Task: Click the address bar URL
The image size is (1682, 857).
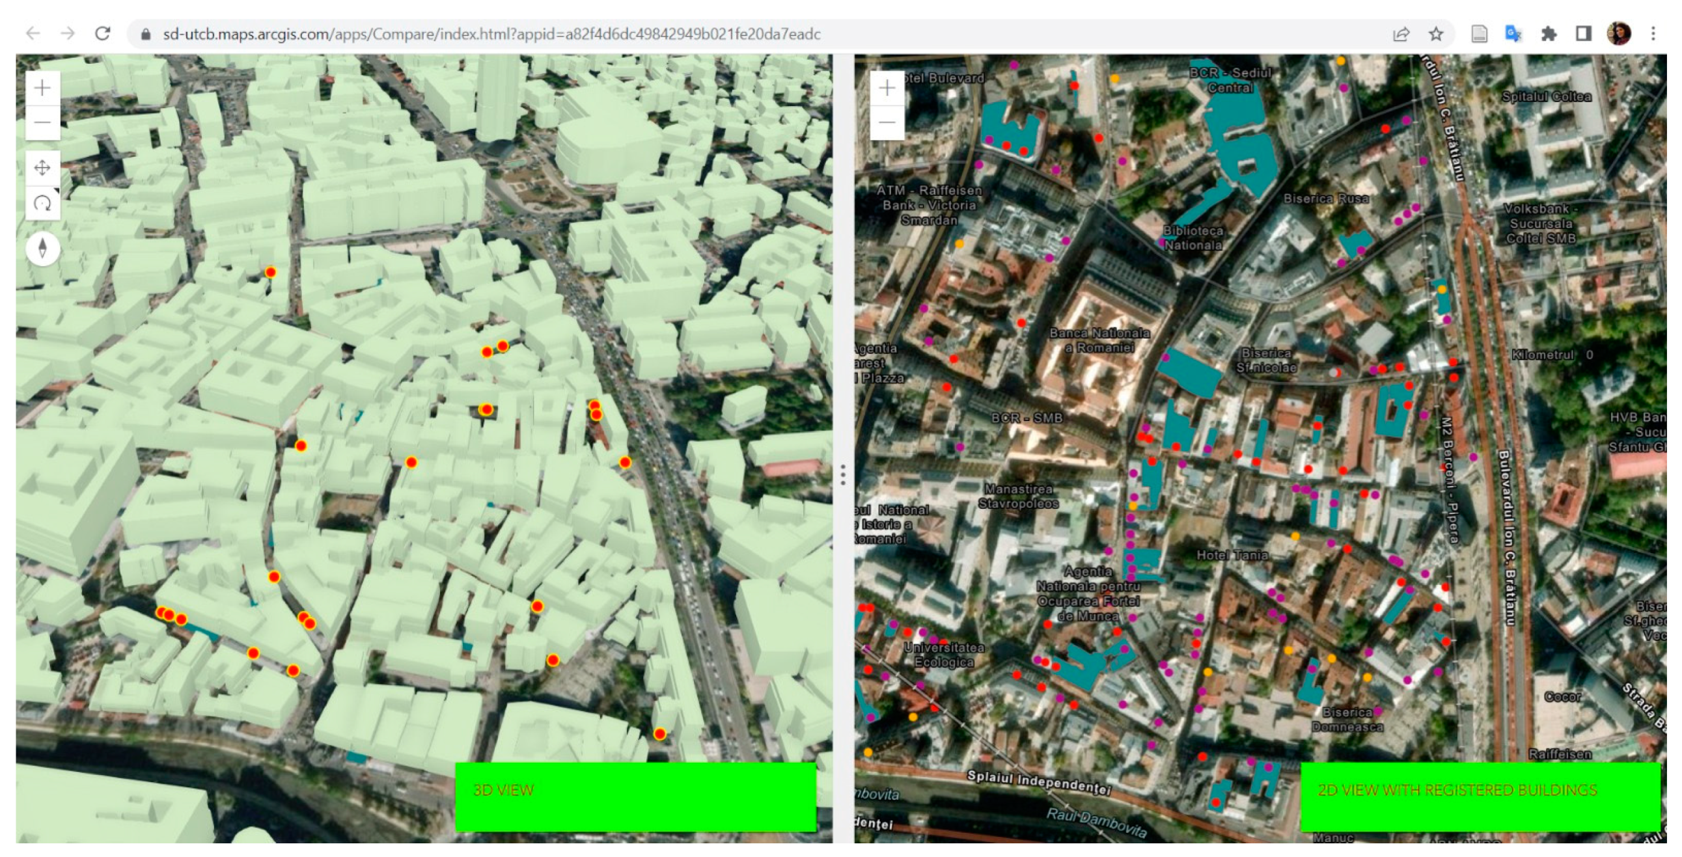Action: pos(491,34)
